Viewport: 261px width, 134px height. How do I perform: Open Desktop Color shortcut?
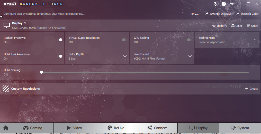(247, 14)
